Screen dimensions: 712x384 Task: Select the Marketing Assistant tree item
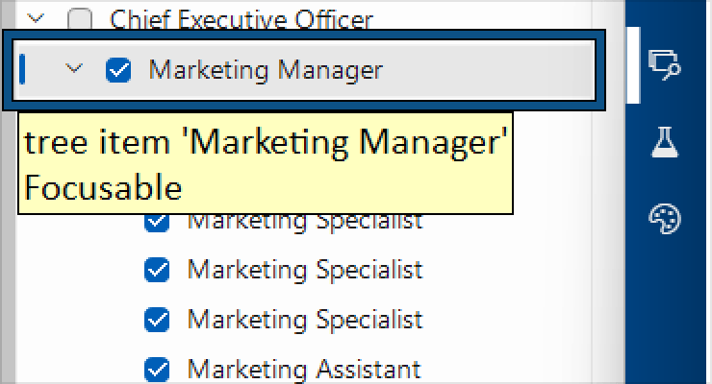[x=303, y=369]
